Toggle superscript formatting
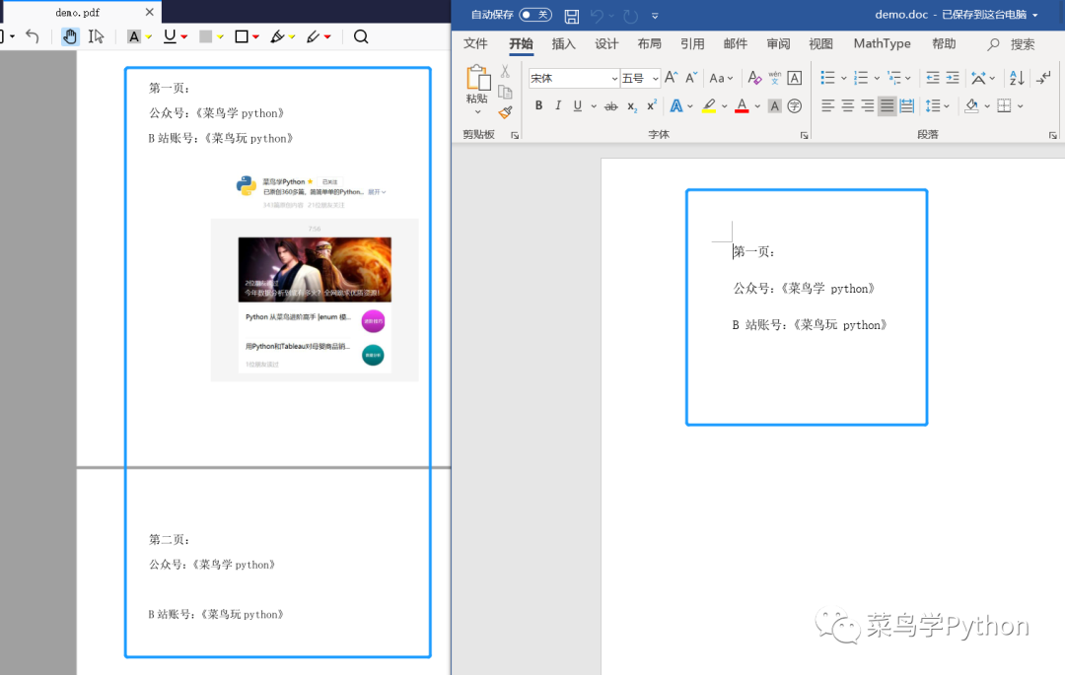1065x675 pixels. tap(652, 105)
